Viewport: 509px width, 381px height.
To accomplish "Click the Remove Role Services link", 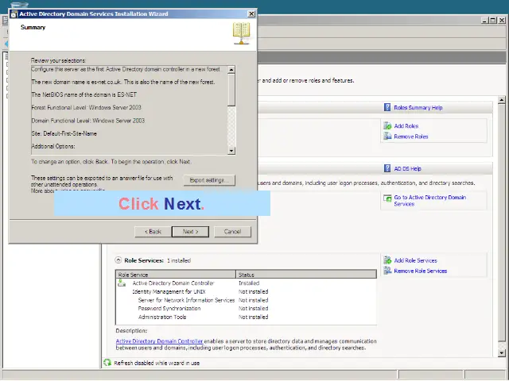I will click(421, 271).
